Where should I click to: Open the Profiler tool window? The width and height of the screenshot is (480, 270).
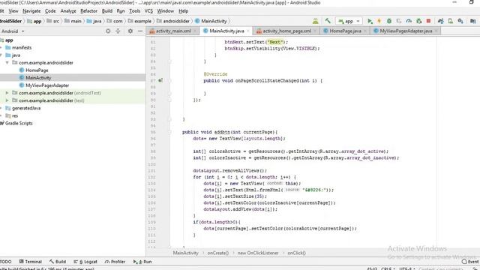tap(115, 262)
